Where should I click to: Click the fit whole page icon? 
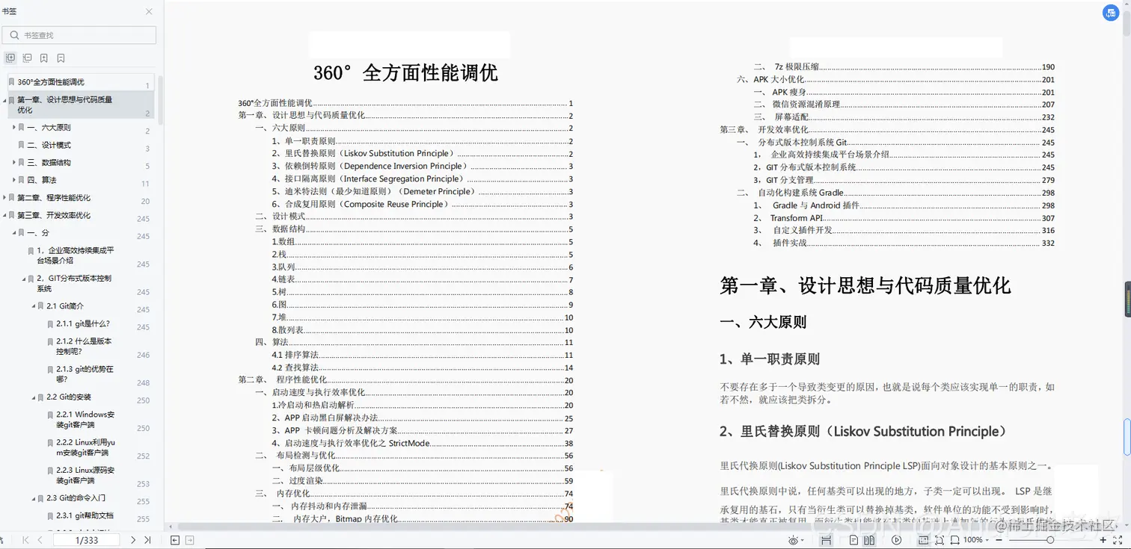coord(939,539)
